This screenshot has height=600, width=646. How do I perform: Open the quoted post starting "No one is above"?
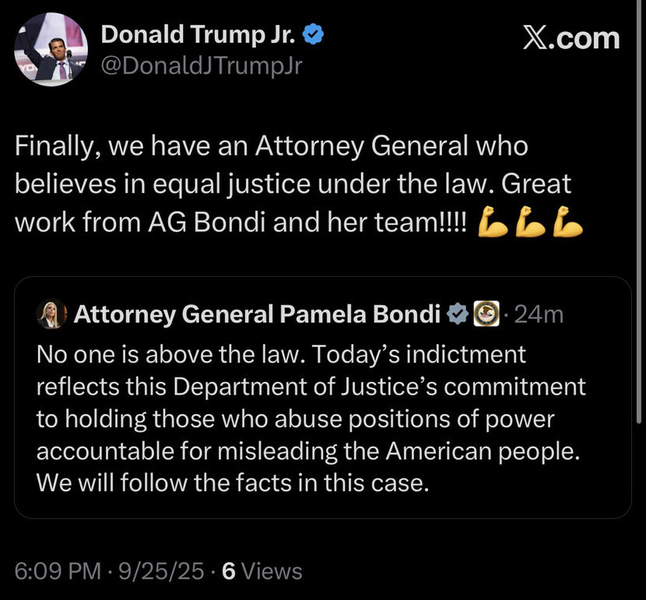311,419
